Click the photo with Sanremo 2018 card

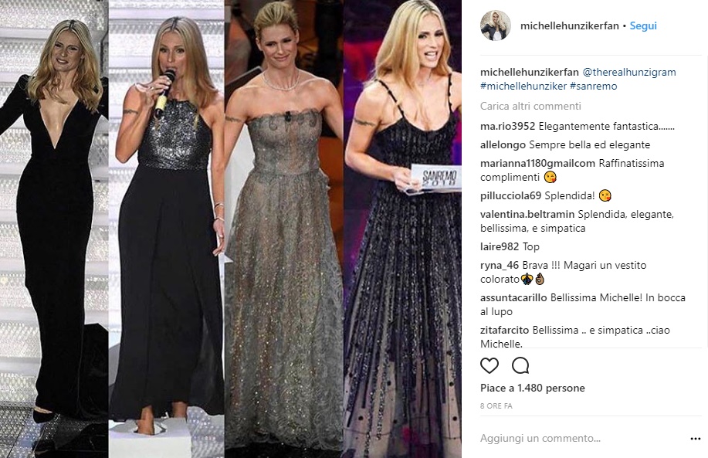point(403,229)
